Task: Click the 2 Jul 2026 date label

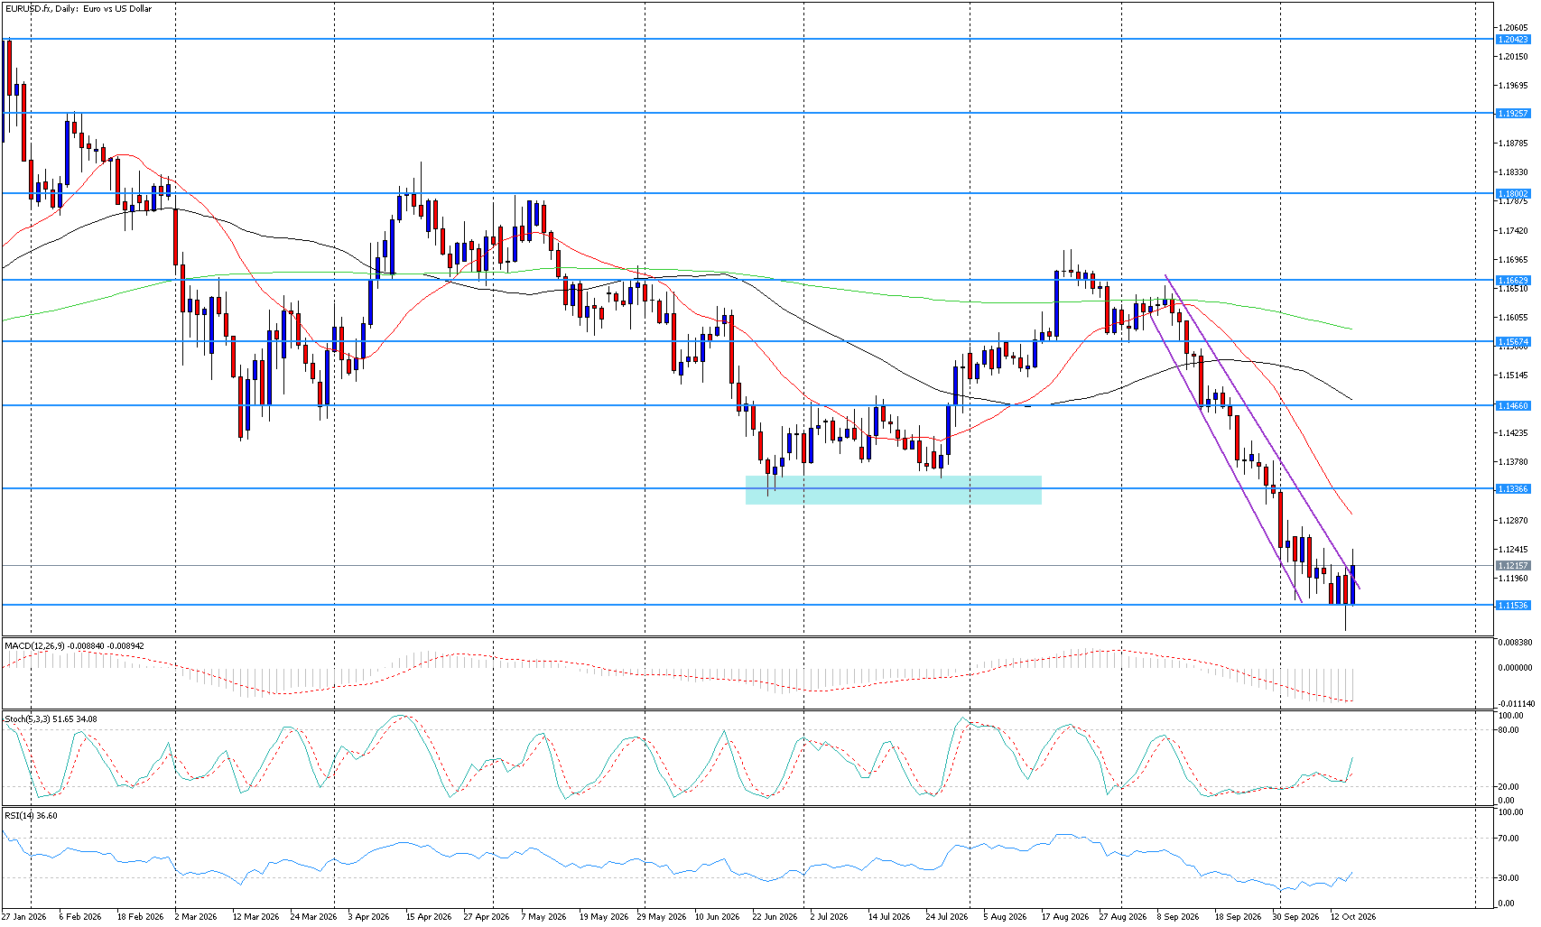Action: pos(829,917)
